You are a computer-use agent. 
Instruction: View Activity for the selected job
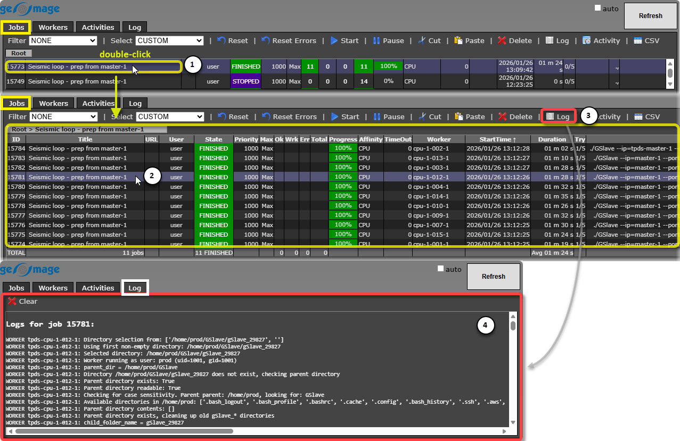[601, 40]
